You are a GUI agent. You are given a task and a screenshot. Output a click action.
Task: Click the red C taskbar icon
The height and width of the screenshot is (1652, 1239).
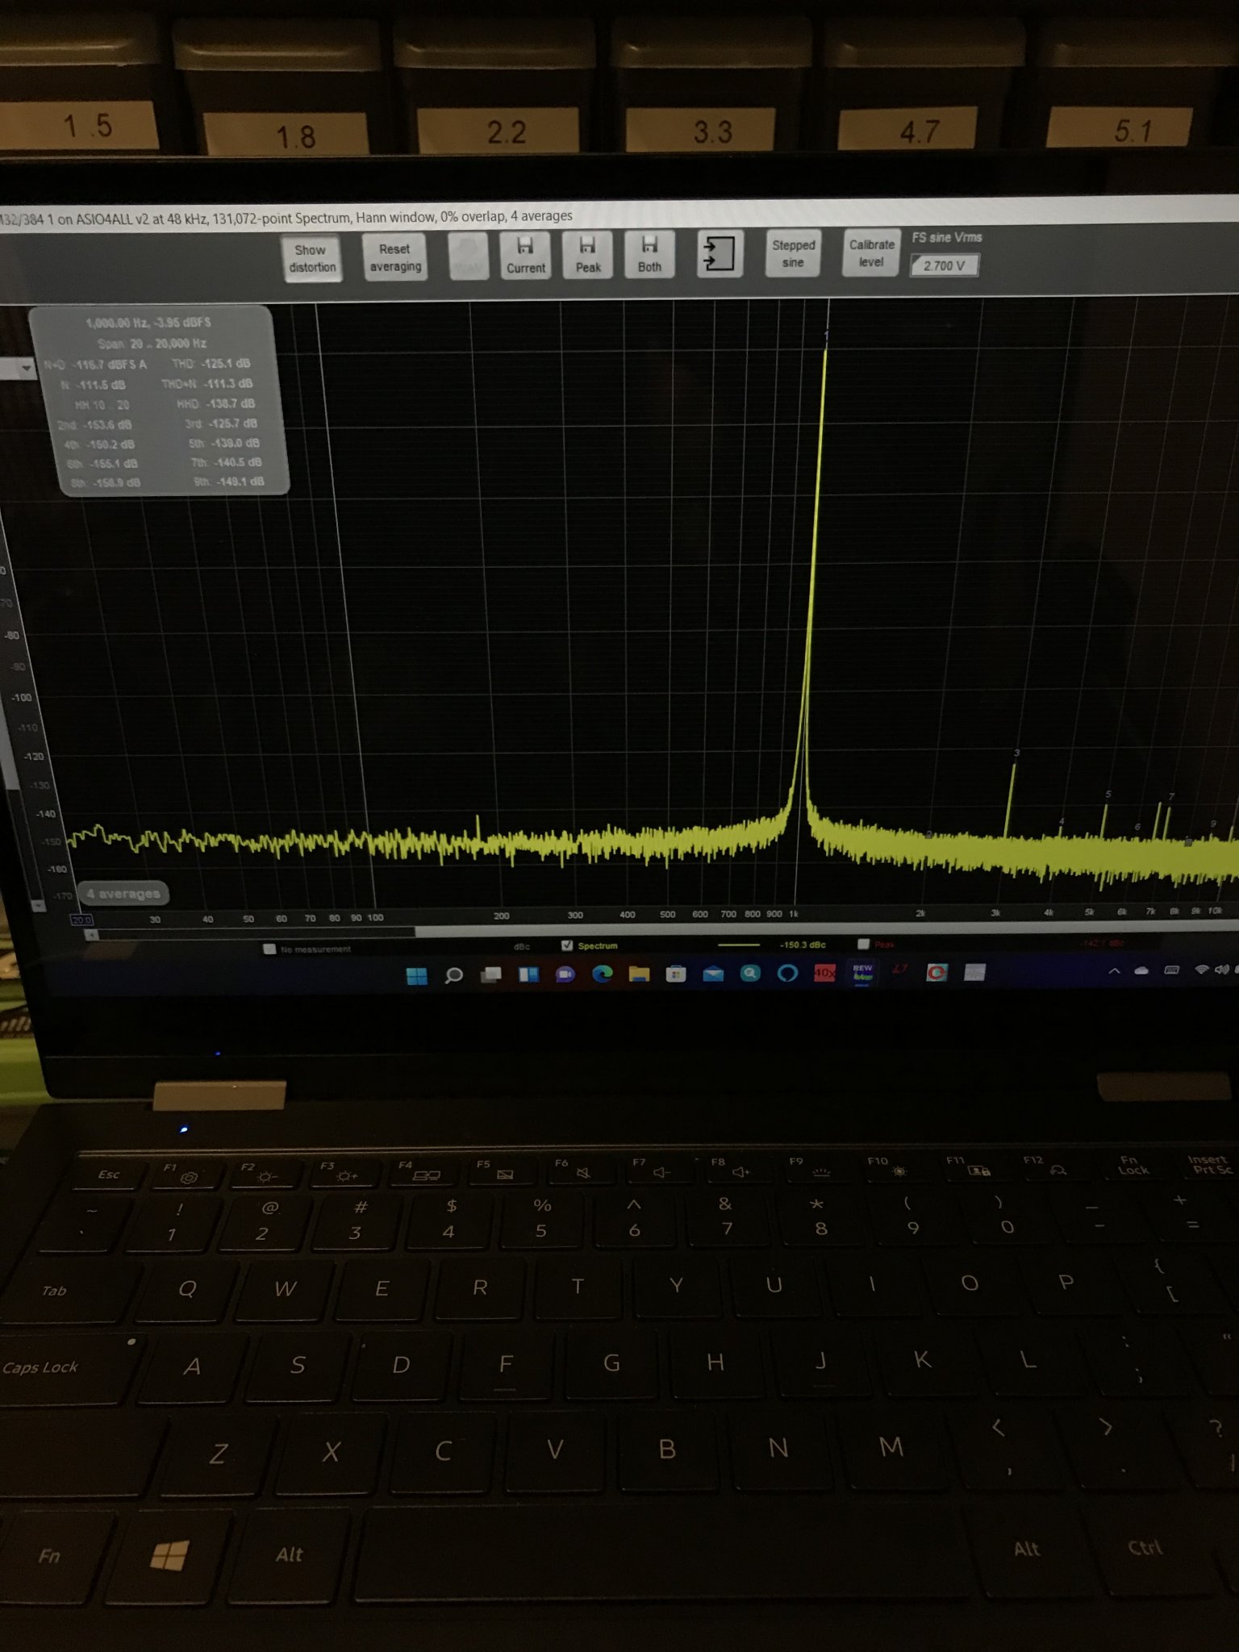click(x=937, y=973)
